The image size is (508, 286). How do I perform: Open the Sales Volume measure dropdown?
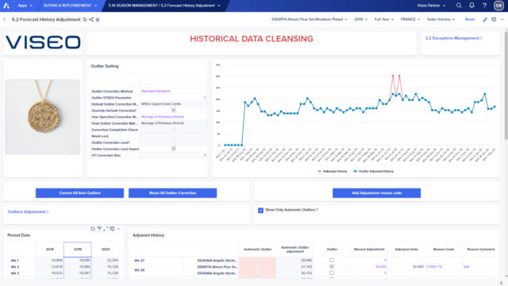tap(441, 19)
